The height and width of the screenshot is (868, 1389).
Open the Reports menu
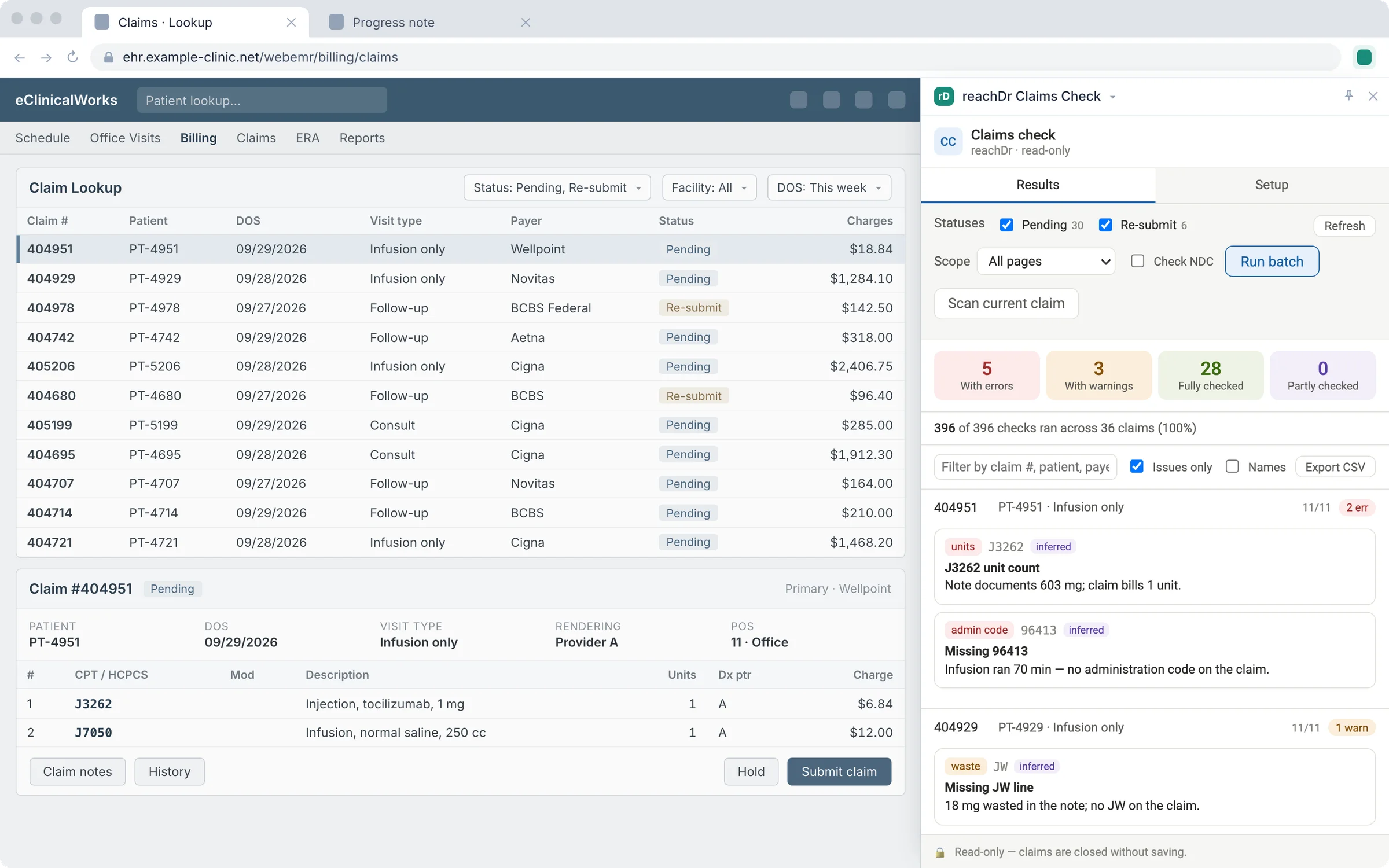[x=362, y=138]
